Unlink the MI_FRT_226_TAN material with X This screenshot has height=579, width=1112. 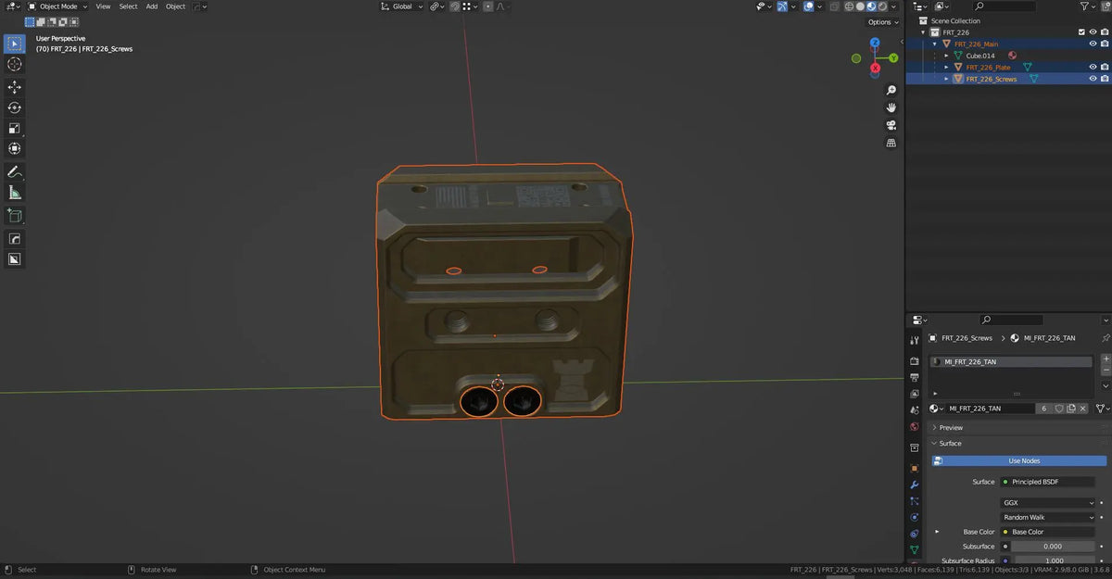(1082, 409)
